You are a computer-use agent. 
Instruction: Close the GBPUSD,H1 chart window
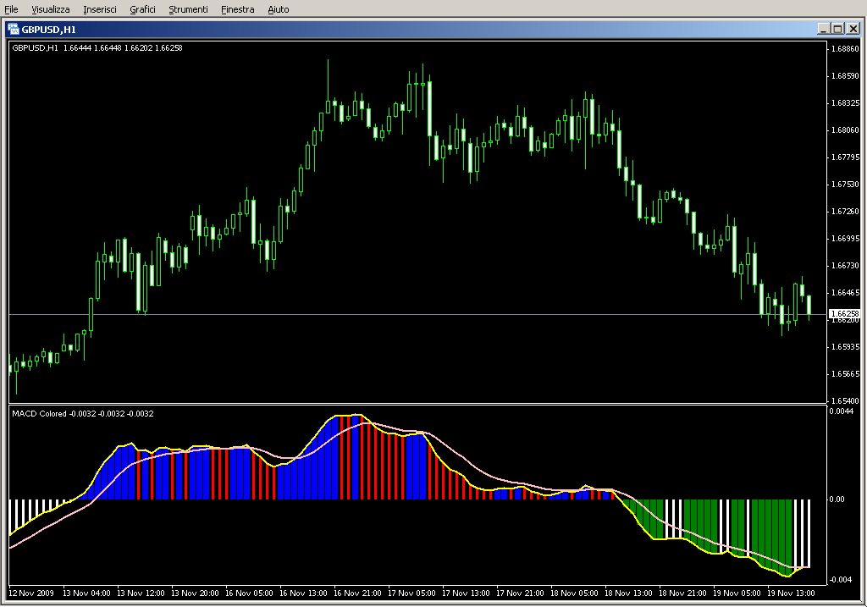tap(853, 29)
